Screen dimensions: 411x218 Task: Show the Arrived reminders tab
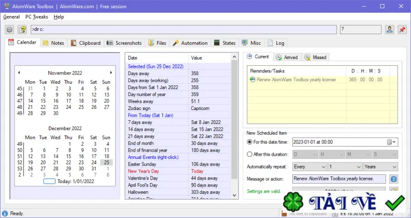[x=287, y=58]
